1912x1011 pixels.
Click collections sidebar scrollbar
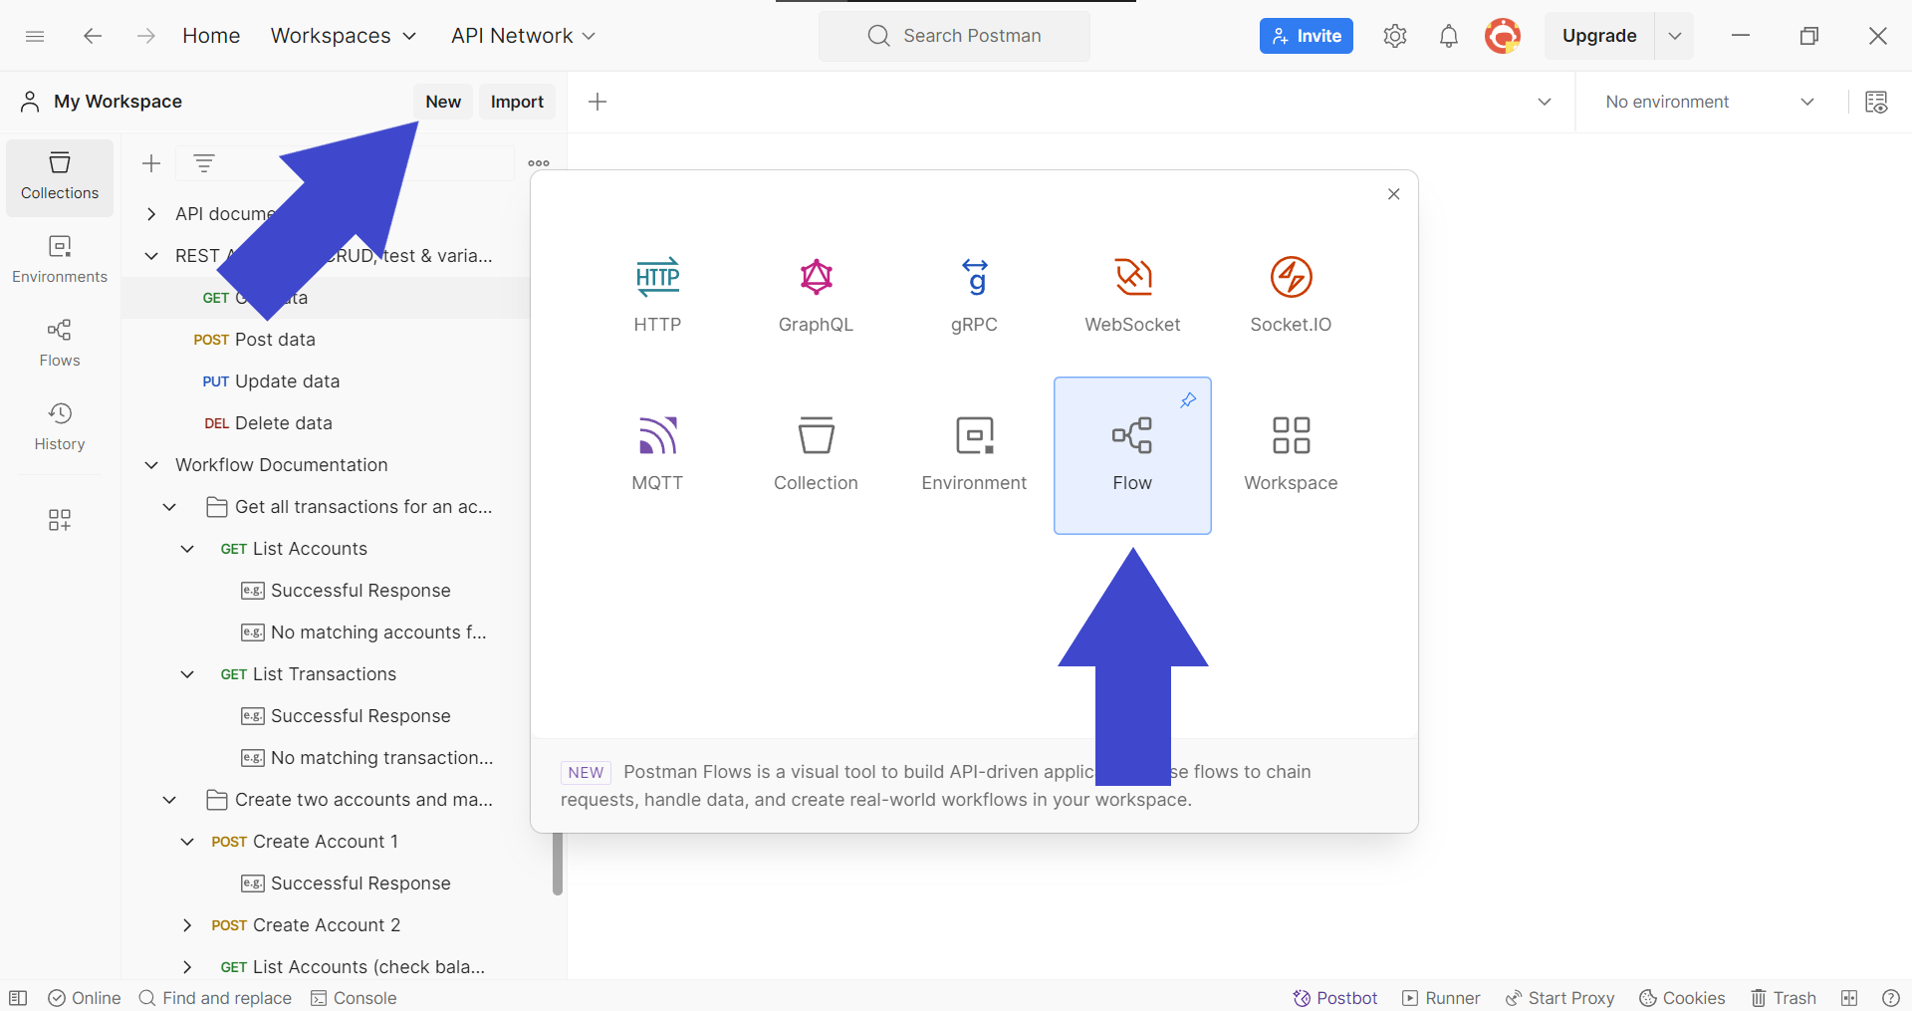pyautogui.click(x=558, y=864)
